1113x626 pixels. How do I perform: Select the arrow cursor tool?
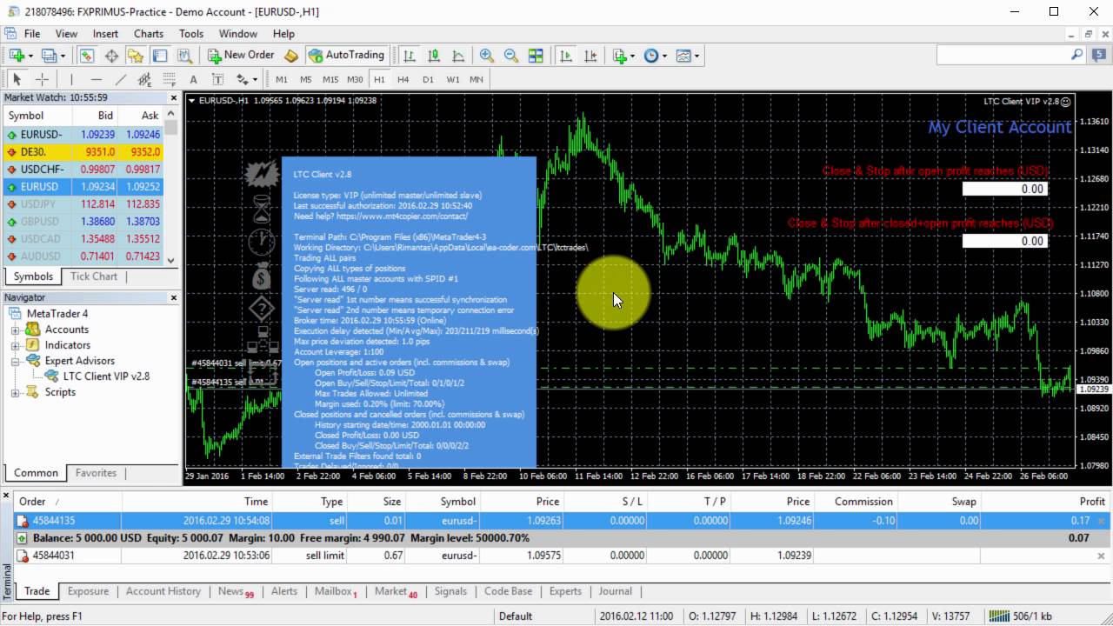click(17, 79)
